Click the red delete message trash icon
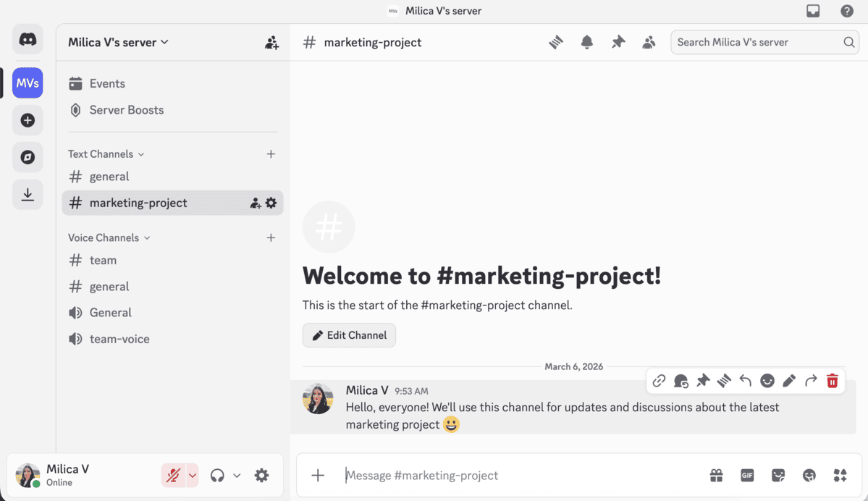Screen dimensions: 868x501 pyautogui.click(x=833, y=381)
